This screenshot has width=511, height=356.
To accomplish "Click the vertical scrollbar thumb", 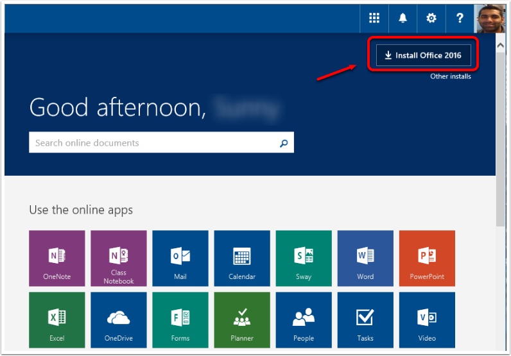I will click(501, 139).
